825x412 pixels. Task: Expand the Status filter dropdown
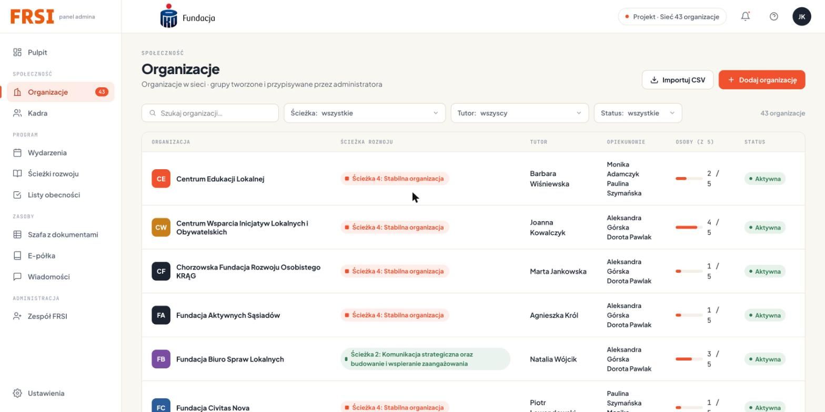638,113
